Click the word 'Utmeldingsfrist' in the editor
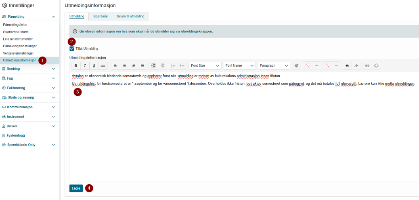 pos(83,84)
